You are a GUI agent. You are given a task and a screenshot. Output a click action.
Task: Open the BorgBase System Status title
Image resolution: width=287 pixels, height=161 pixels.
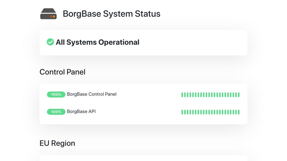(112, 14)
